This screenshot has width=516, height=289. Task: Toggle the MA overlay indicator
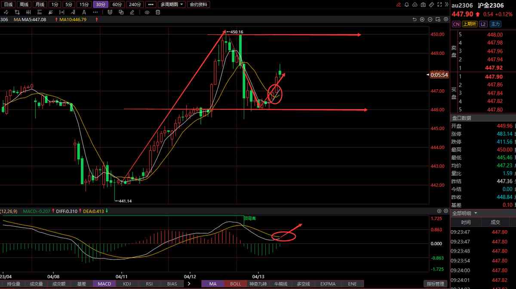pos(212,284)
